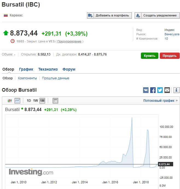Click the Каракас exchange label
Screen dimensions: 180x189
(x=16, y=15)
